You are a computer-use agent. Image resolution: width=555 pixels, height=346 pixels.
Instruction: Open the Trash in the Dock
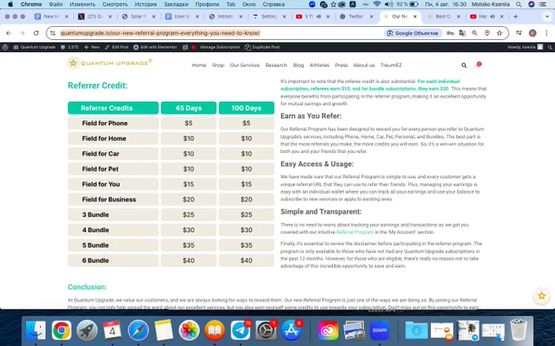pyautogui.click(x=518, y=331)
